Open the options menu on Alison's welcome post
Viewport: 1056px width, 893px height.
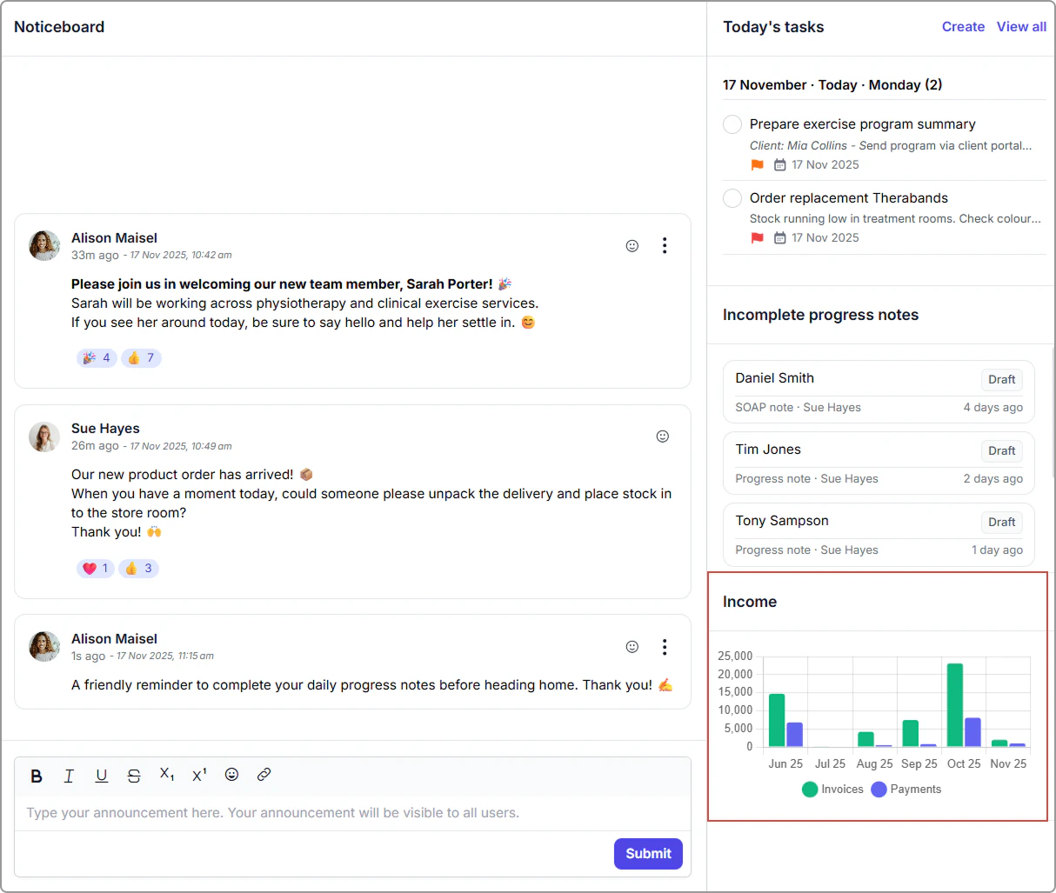[x=665, y=246]
